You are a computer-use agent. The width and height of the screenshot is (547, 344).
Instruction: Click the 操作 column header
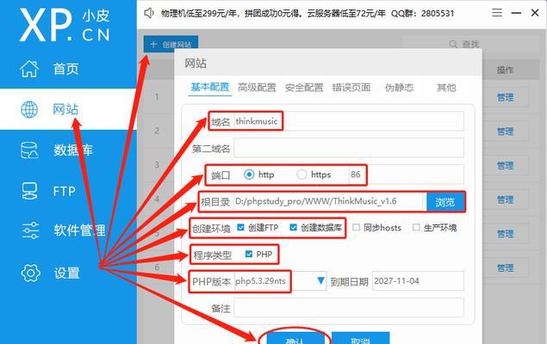(x=505, y=70)
